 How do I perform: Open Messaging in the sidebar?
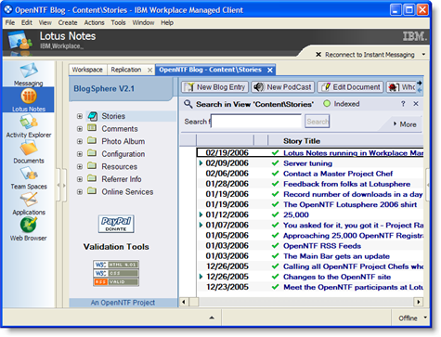pos(29,74)
